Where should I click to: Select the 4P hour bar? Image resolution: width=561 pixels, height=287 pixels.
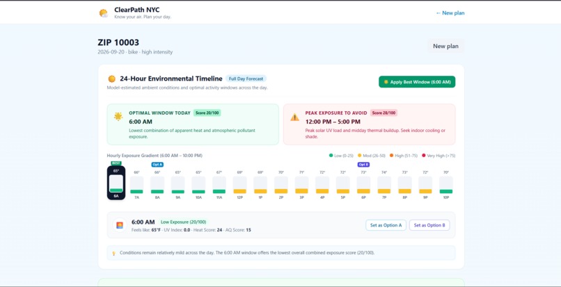pyautogui.click(x=322, y=185)
